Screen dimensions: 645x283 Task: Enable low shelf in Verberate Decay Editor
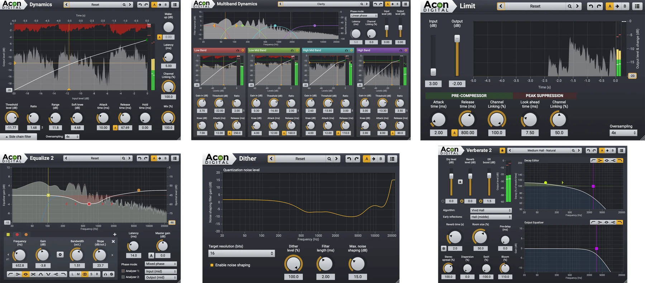click(x=600, y=161)
